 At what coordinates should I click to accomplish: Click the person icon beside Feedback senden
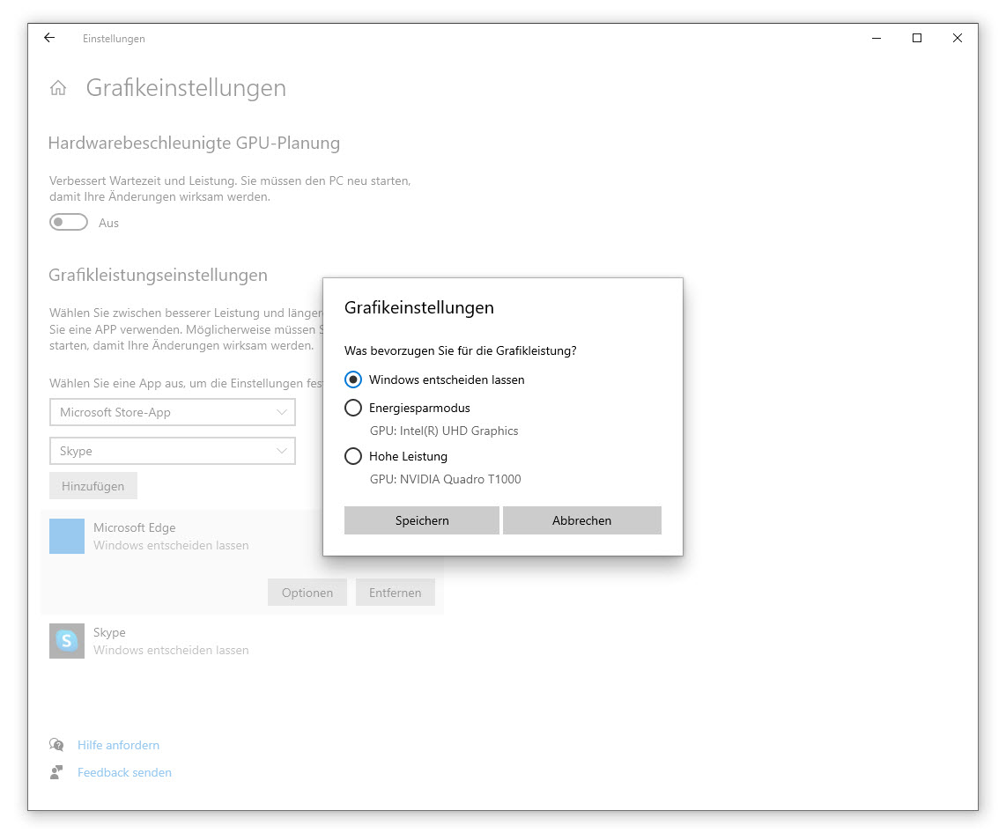[55, 772]
